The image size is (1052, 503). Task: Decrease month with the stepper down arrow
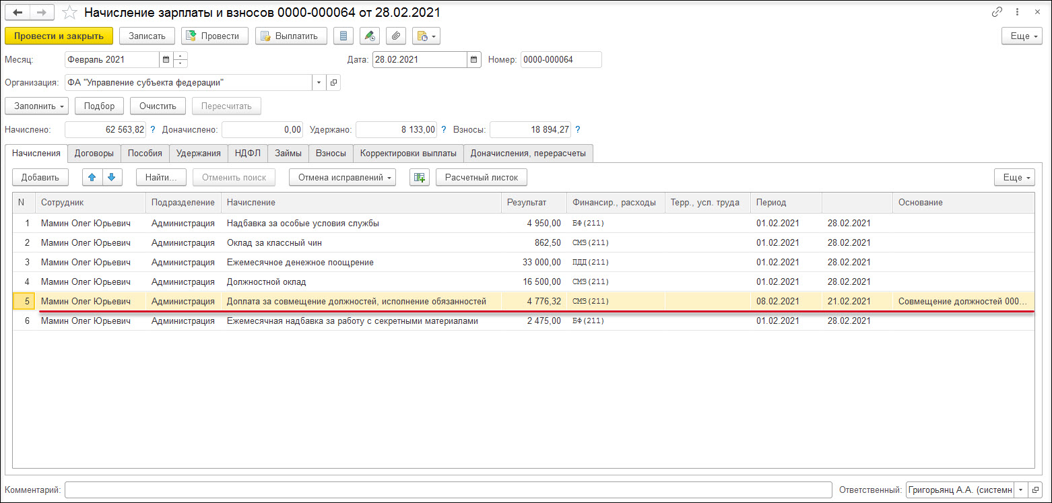[x=180, y=63]
